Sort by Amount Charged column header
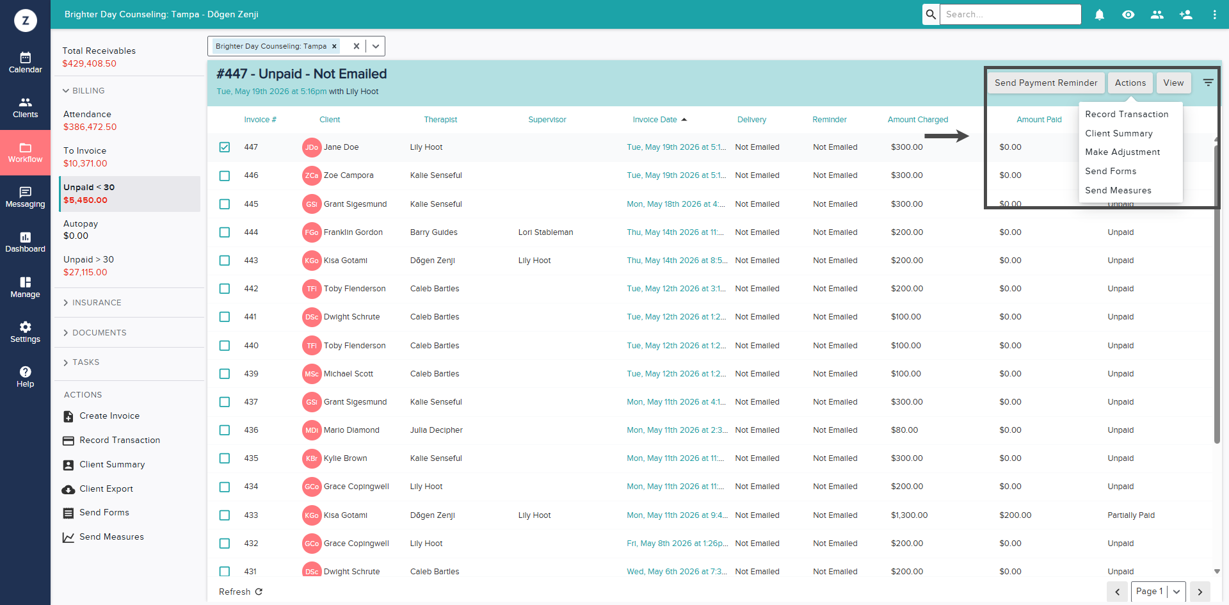1229x605 pixels. (917, 120)
